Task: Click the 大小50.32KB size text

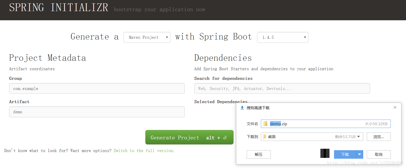Action: point(376,124)
